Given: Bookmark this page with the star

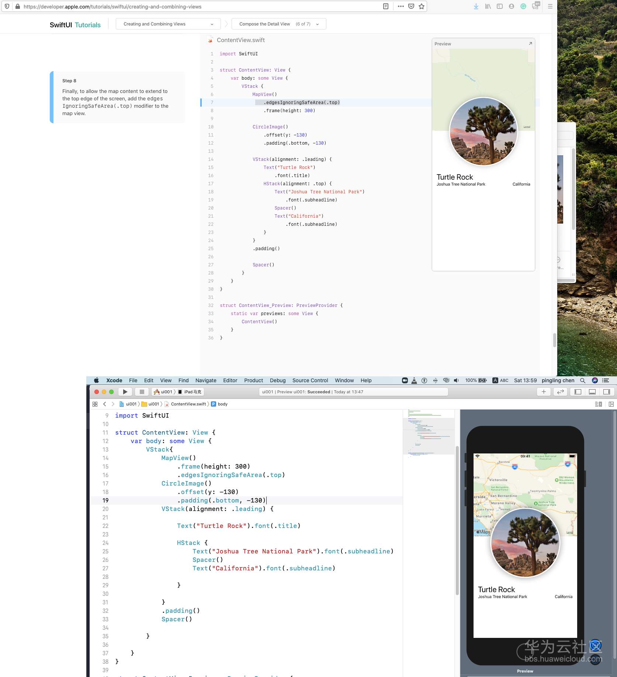Looking at the screenshot, I should point(422,6).
